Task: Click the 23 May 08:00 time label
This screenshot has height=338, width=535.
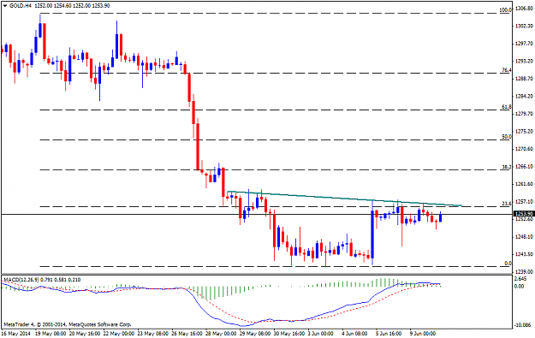Action: [x=153, y=333]
